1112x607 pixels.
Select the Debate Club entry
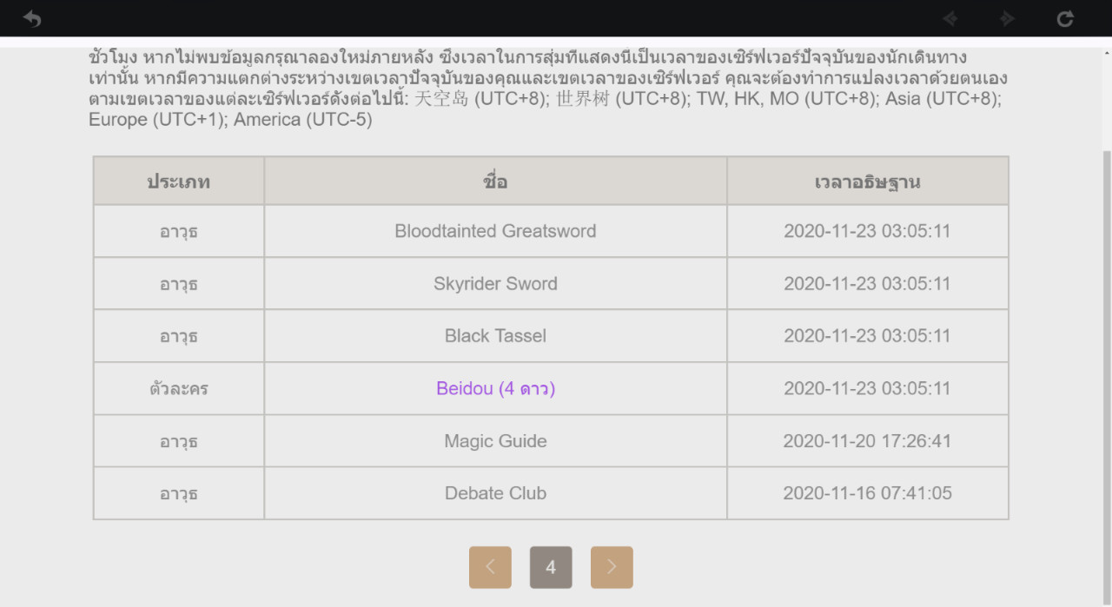pos(495,493)
